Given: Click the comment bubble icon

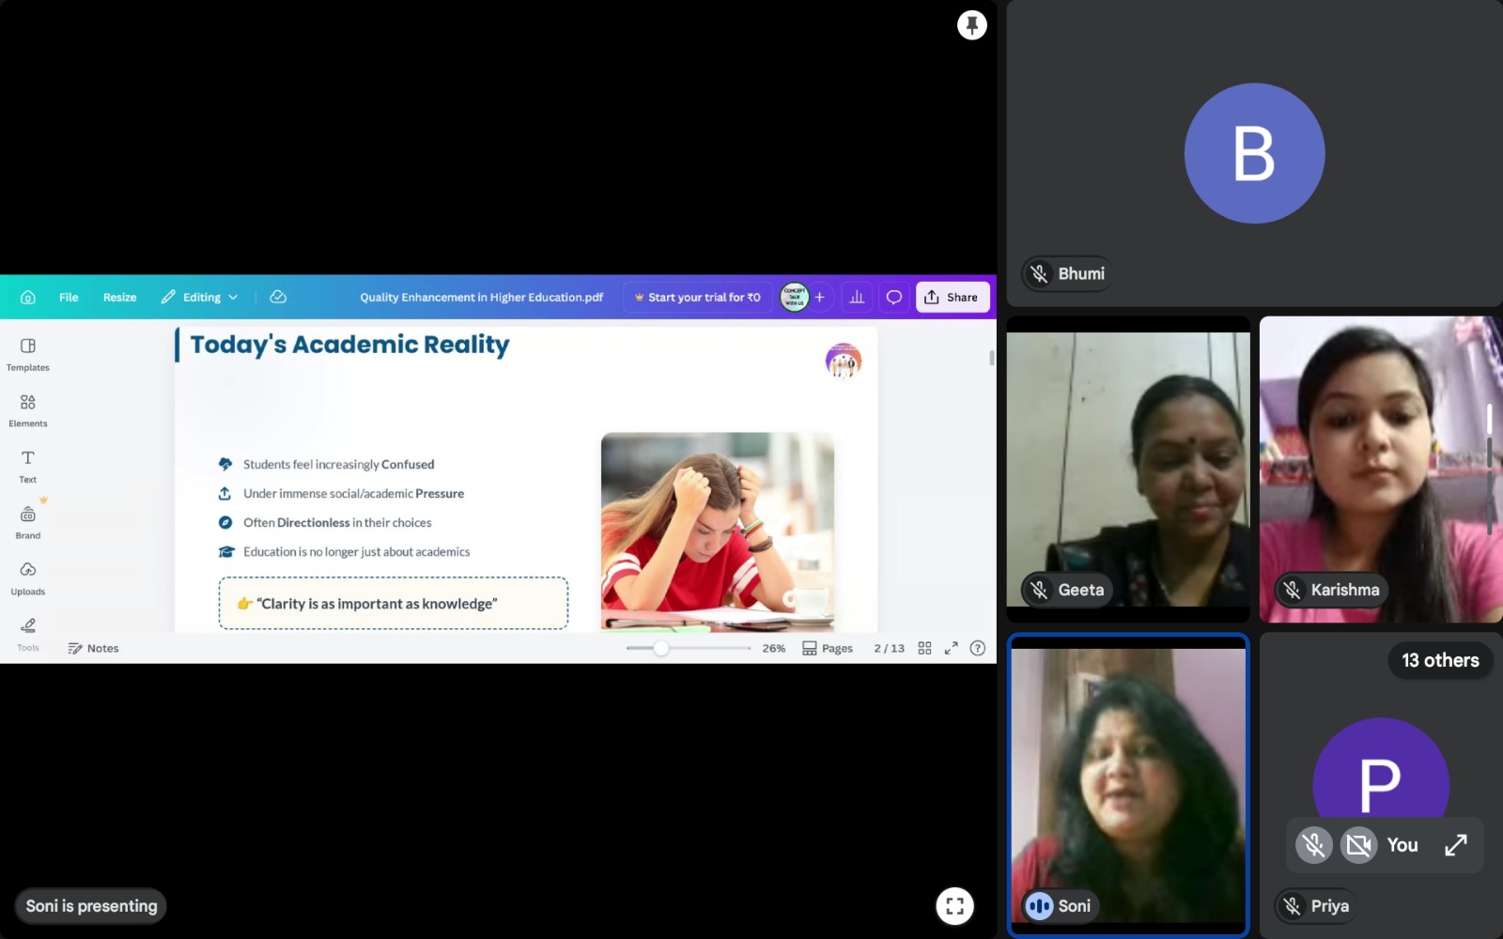Looking at the screenshot, I should [894, 298].
